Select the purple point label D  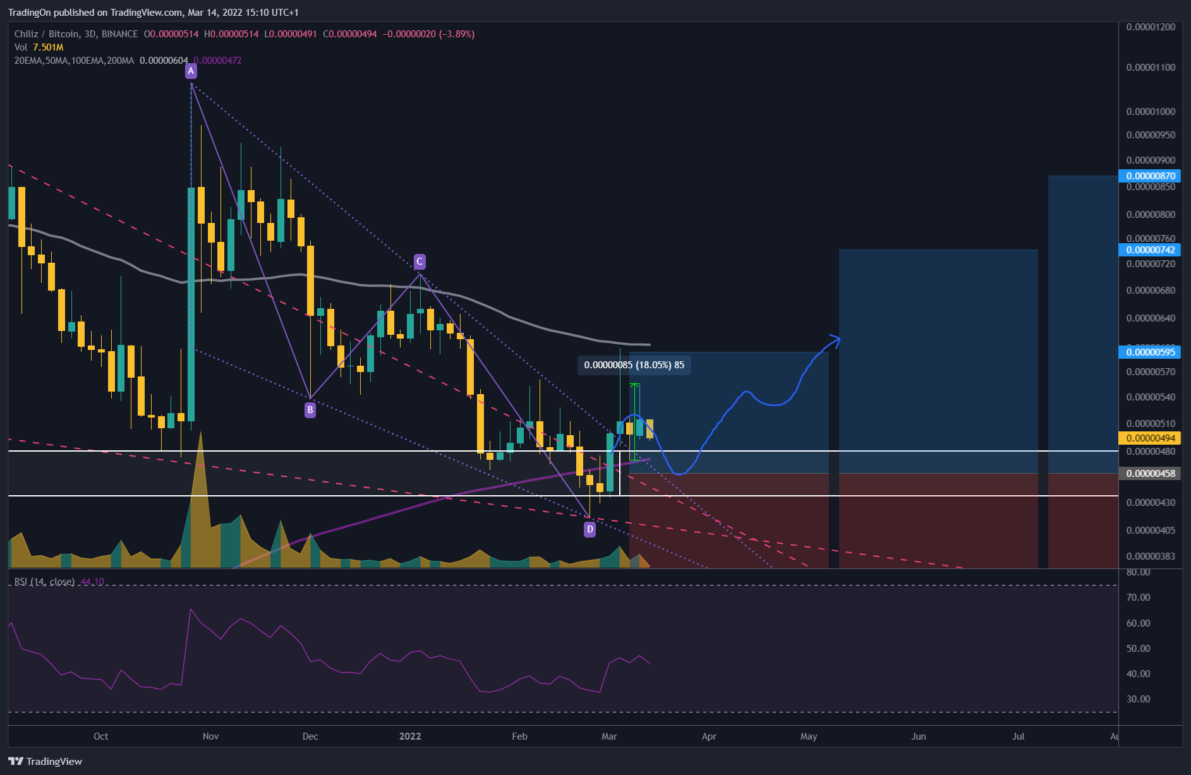click(589, 529)
